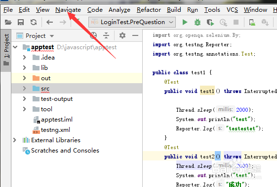Open the Code menu
The width and height of the screenshot is (277, 187).
click(x=95, y=10)
